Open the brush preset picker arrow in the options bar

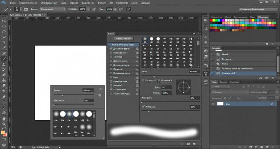pos(21,9)
